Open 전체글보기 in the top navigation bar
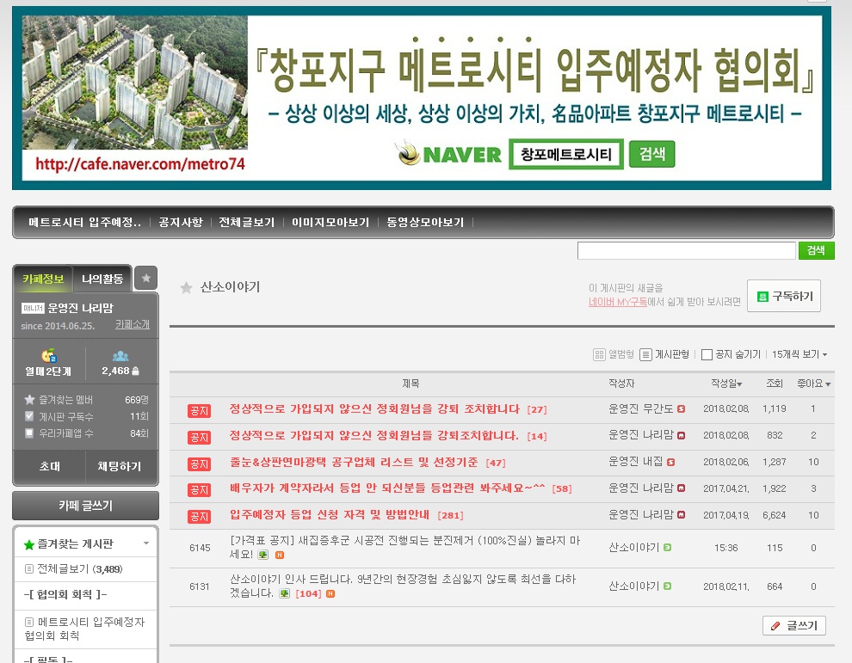Image resolution: width=852 pixels, height=663 pixels. [247, 222]
